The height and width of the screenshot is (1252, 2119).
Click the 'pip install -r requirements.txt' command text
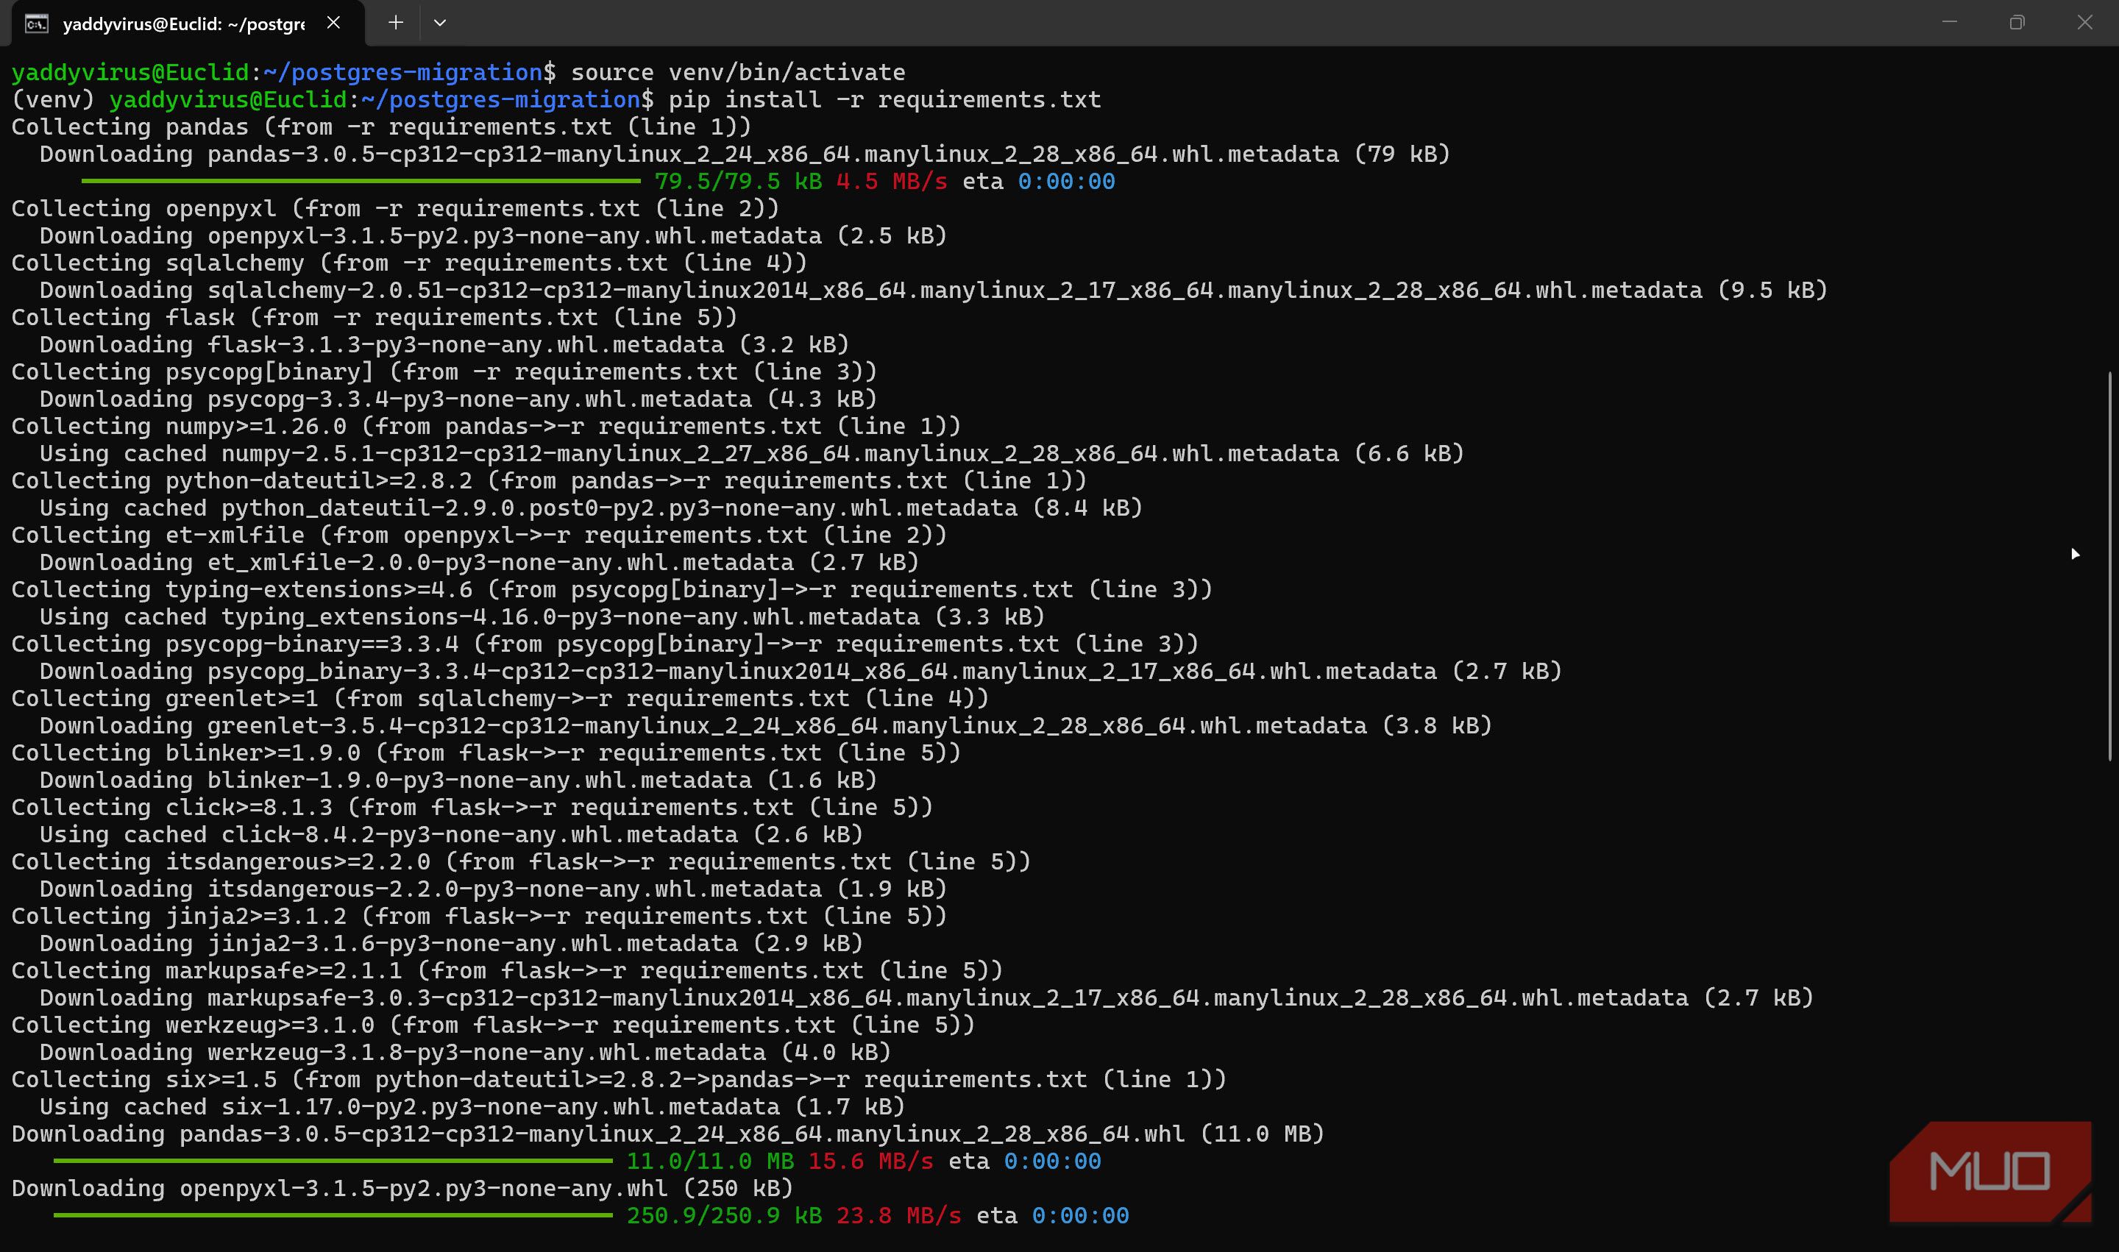[x=884, y=99]
